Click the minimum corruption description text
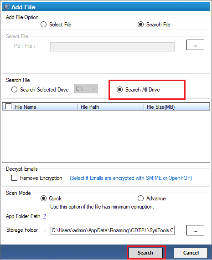The image size is (212, 260). point(102,207)
